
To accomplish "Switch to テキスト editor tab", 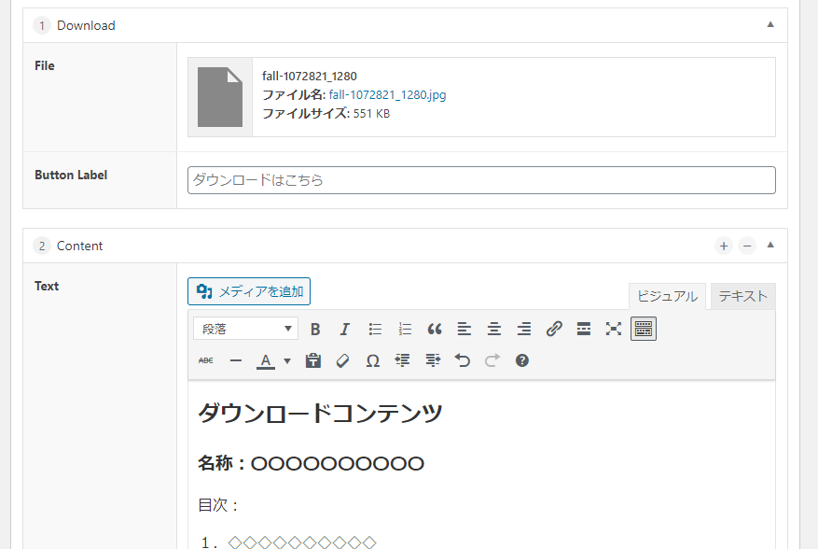I will tap(742, 296).
